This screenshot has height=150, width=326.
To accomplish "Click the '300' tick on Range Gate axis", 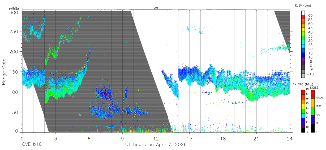I will pyautogui.click(x=14, y=12).
